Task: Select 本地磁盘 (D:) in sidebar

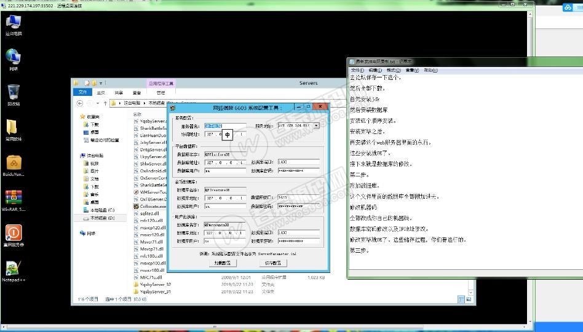Action: pos(99,218)
